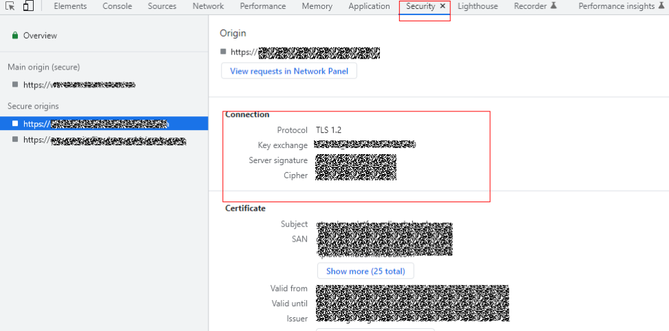Toggle the device toolbar icon

(28, 6)
